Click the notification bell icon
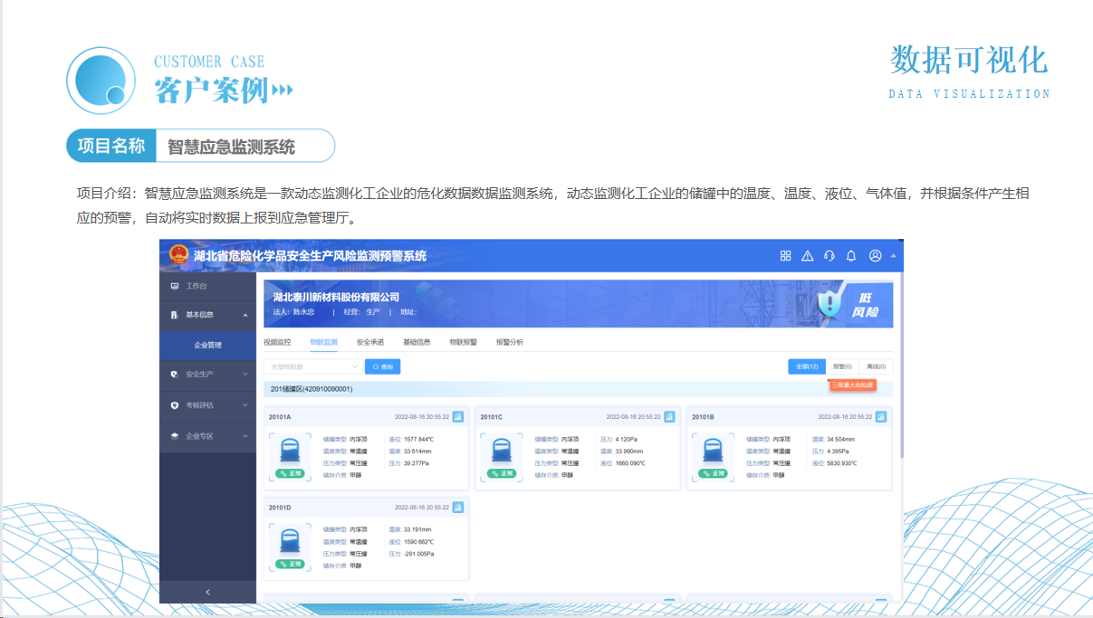Screen dimensions: 1093x618 (851, 256)
